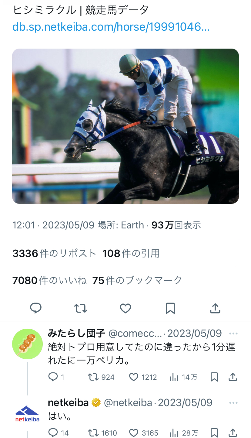Bookmark the netkeiba reply
The width and height of the screenshot is (251, 438).
coord(214,433)
